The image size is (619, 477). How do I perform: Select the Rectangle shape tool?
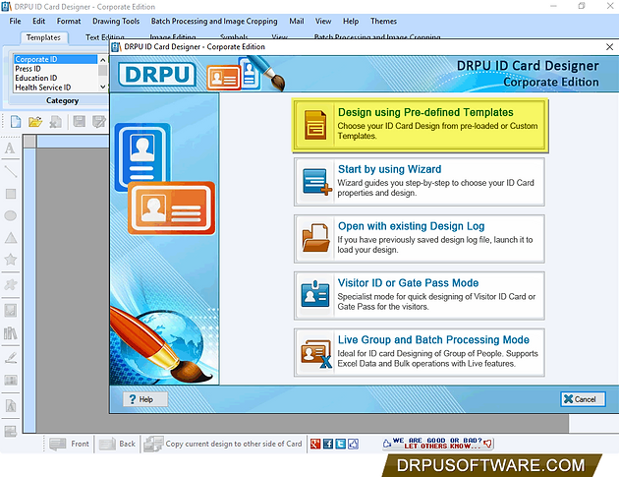[10, 194]
